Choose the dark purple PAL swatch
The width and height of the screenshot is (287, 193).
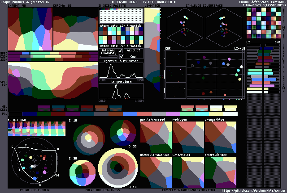click(x=73, y=114)
